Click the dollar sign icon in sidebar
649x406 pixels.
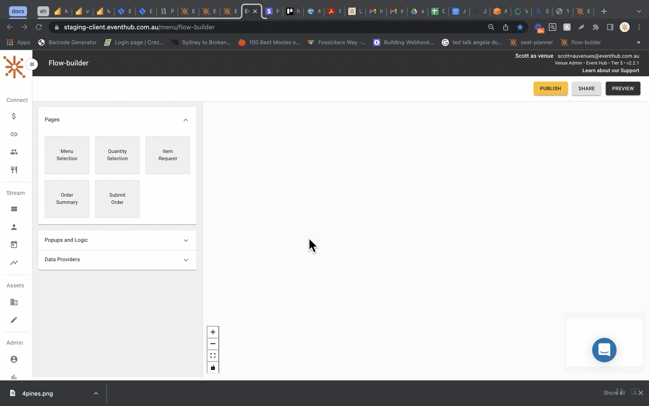click(14, 116)
